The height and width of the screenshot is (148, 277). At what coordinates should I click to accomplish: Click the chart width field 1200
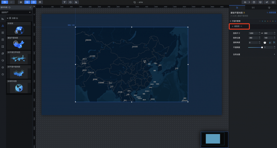point(253,33)
